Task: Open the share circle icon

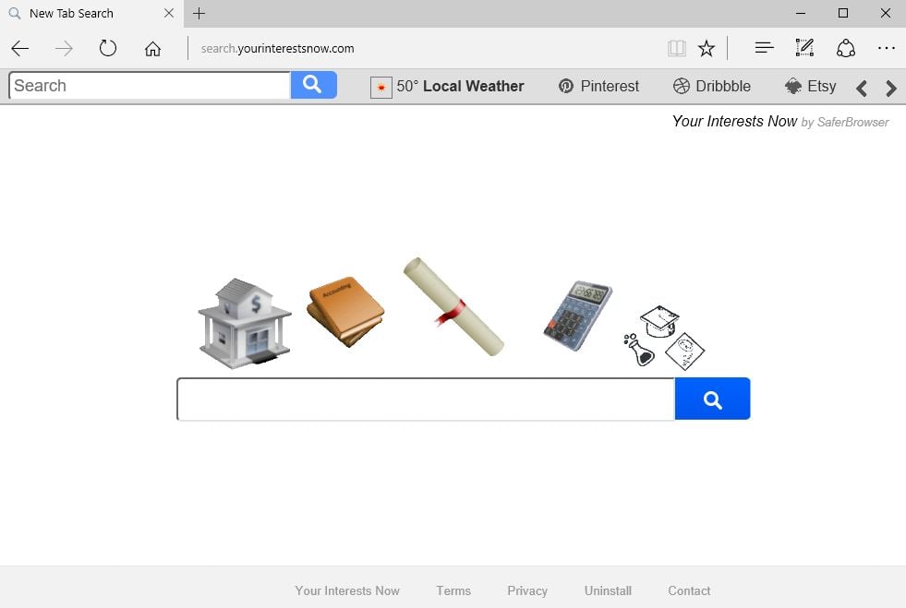Action: click(x=845, y=49)
